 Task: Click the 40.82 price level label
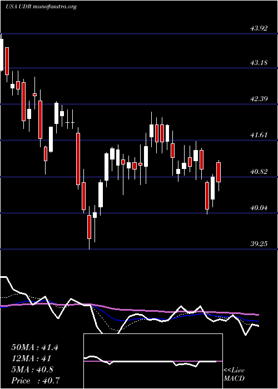[x=259, y=171]
